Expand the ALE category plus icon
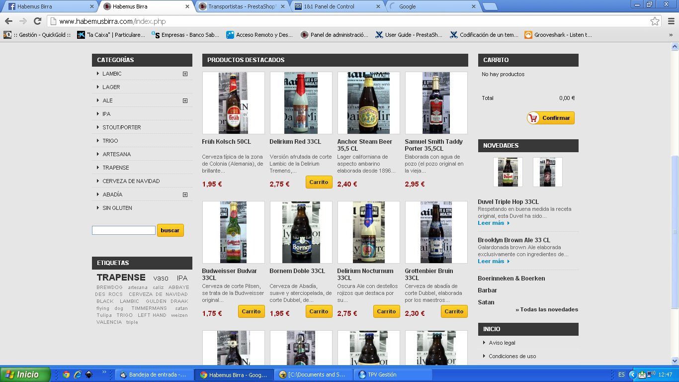The height and width of the screenshot is (382, 679). [x=185, y=100]
